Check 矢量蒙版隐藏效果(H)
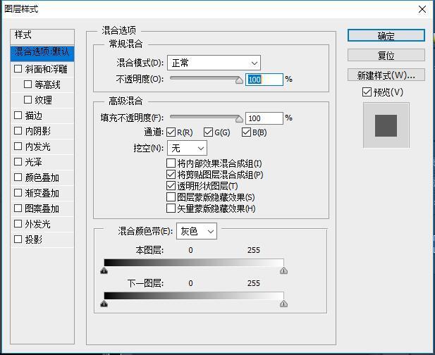435x355 pixels. pos(171,208)
